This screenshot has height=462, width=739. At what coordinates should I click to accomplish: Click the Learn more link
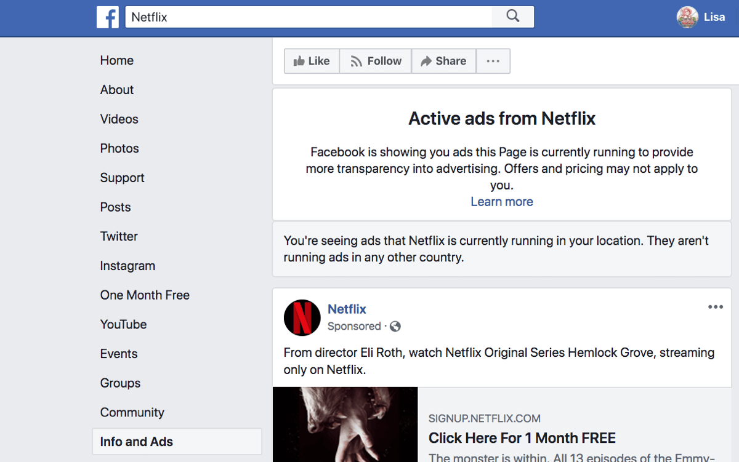(502, 202)
